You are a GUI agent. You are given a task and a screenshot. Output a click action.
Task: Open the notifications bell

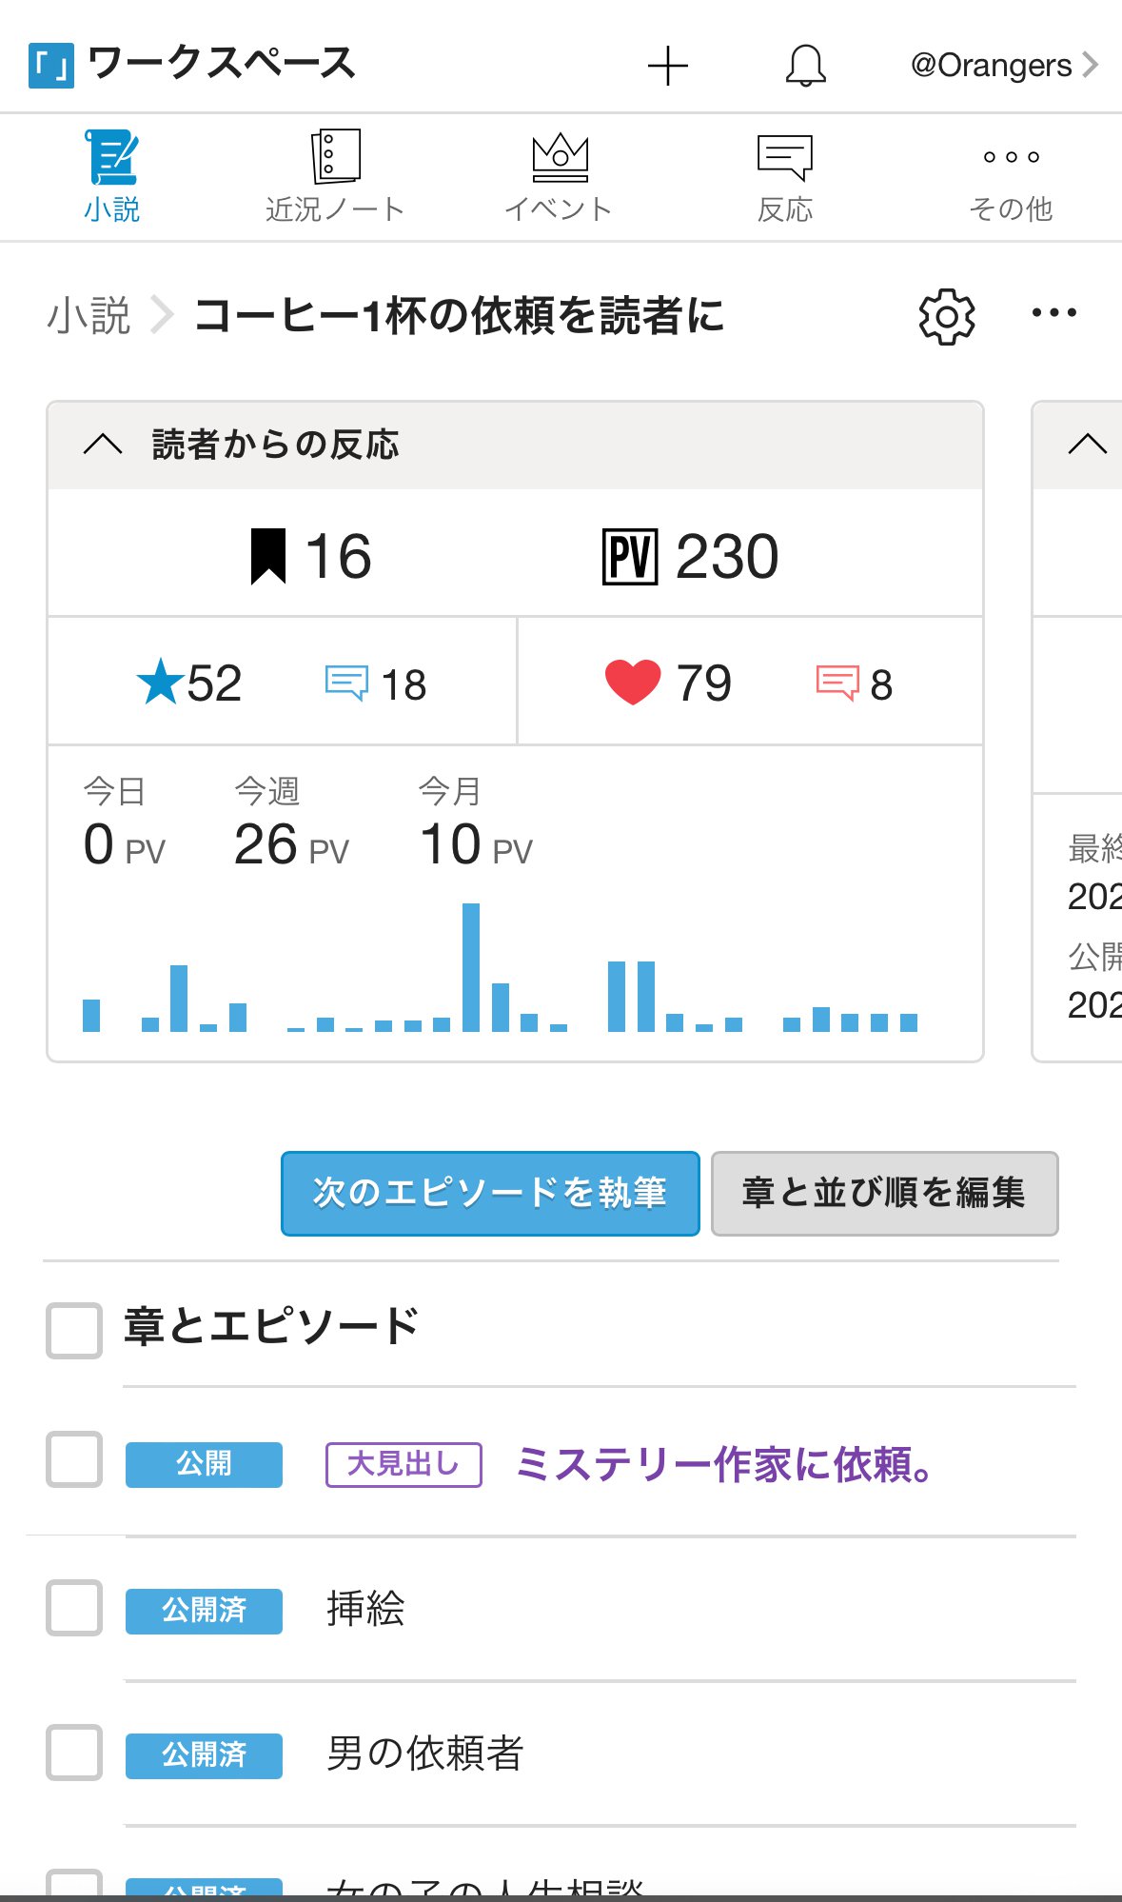(x=805, y=66)
